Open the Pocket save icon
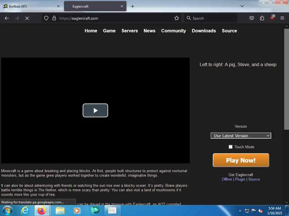Image resolution: width=289 pixels, height=216 pixels. [251, 18]
